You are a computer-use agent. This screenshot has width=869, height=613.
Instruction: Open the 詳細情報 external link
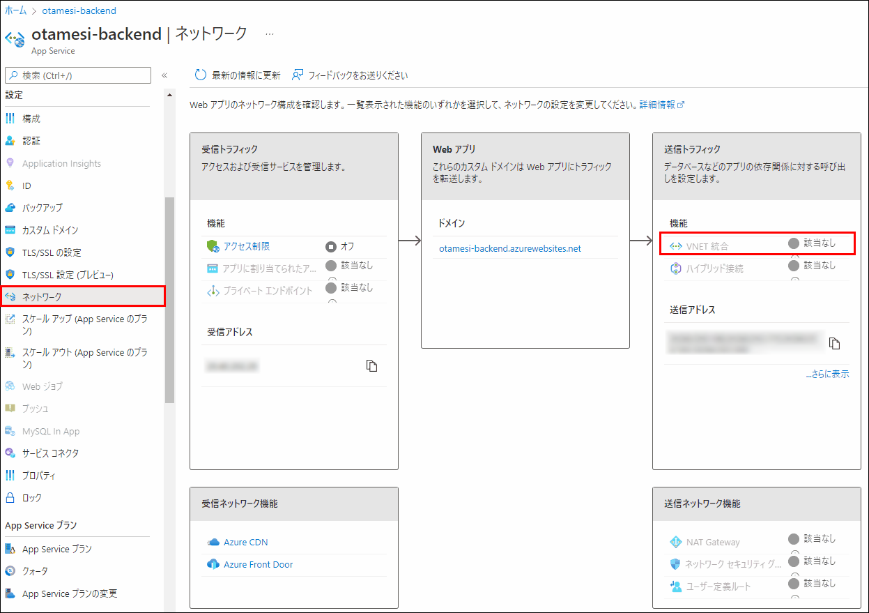(x=662, y=104)
